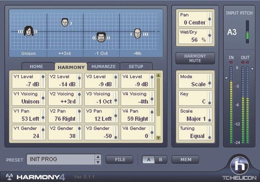This screenshot has height=182, width=260.
Task: Click the V1 Level slider handle
Action: (43, 77)
